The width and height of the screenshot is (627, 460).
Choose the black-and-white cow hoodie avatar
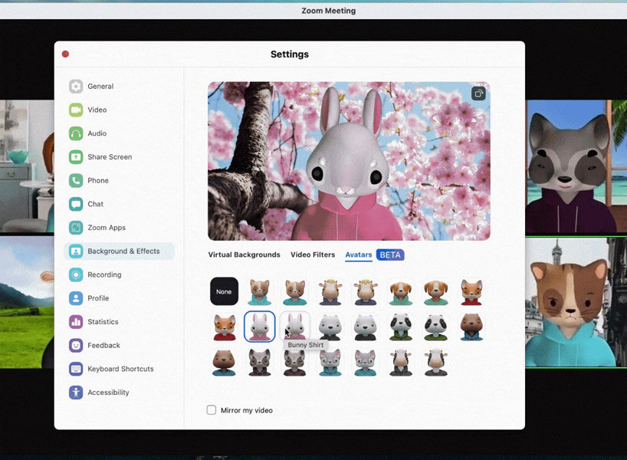click(401, 363)
